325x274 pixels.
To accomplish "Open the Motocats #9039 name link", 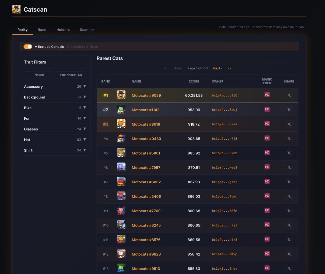I will tap(146, 95).
